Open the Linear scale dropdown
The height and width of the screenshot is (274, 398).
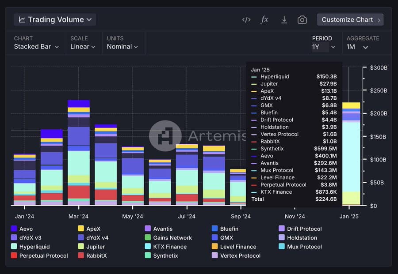[83, 47]
